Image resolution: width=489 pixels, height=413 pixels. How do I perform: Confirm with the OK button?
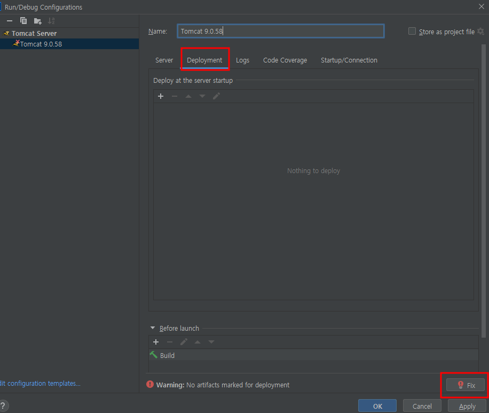click(x=377, y=406)
